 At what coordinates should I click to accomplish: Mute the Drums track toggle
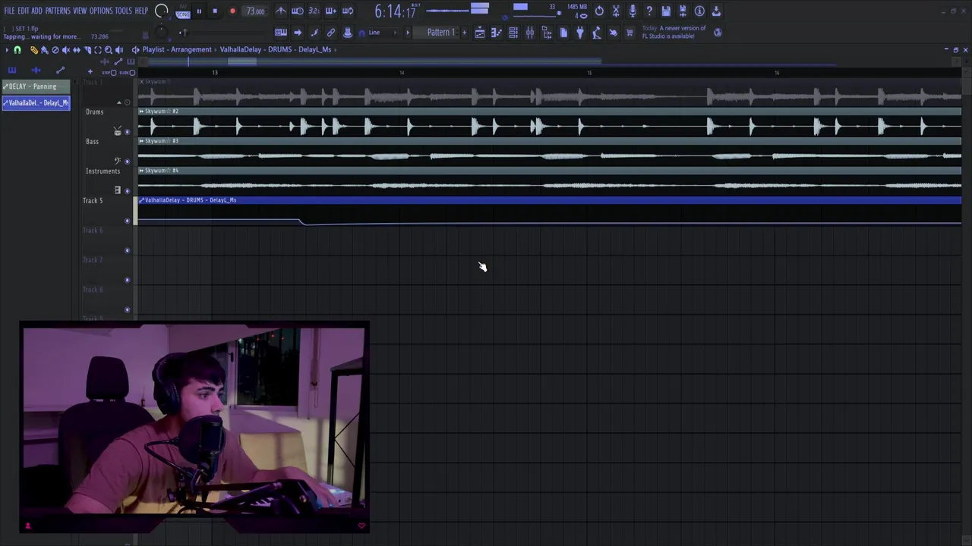[x=127, y=132]
